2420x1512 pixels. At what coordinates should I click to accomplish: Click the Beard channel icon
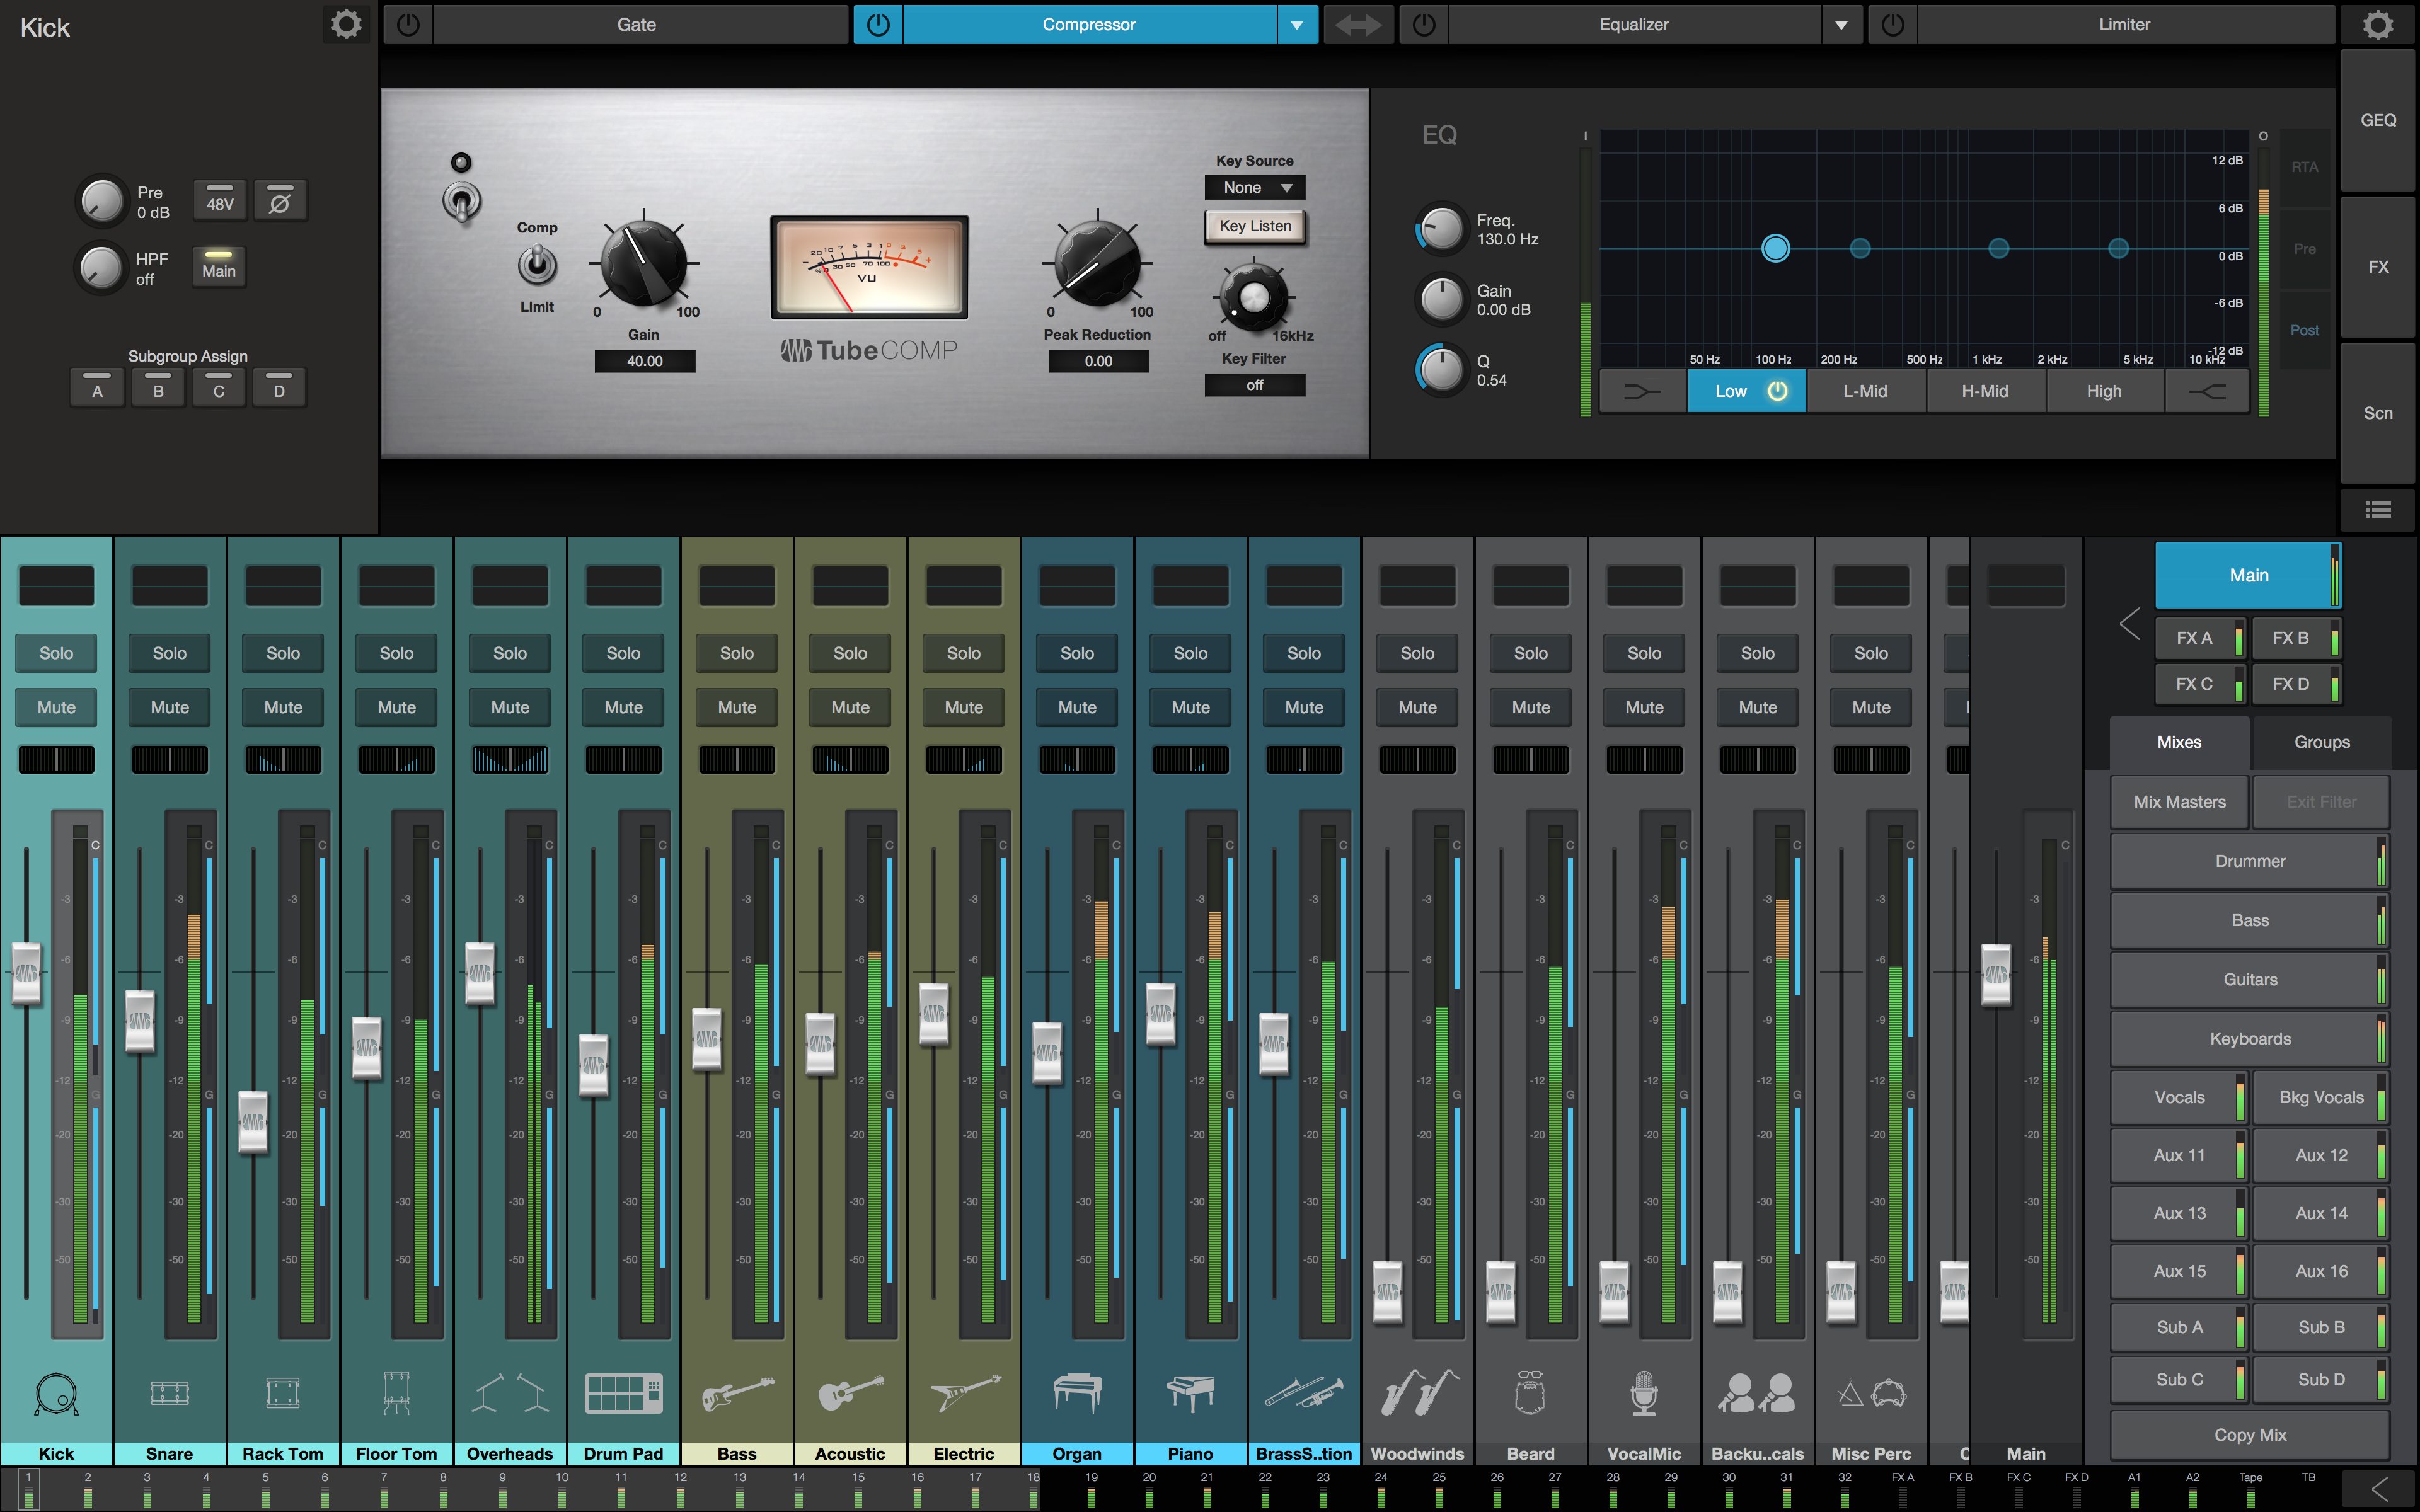tap(1530, 1393)
